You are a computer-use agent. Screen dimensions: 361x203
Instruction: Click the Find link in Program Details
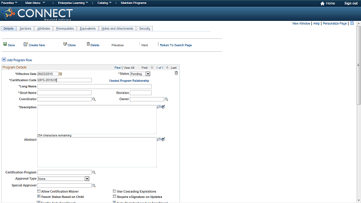tap(117, 68)
